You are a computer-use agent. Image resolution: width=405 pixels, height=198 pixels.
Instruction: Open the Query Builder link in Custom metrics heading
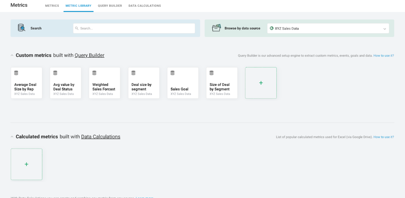click(89, 55)
